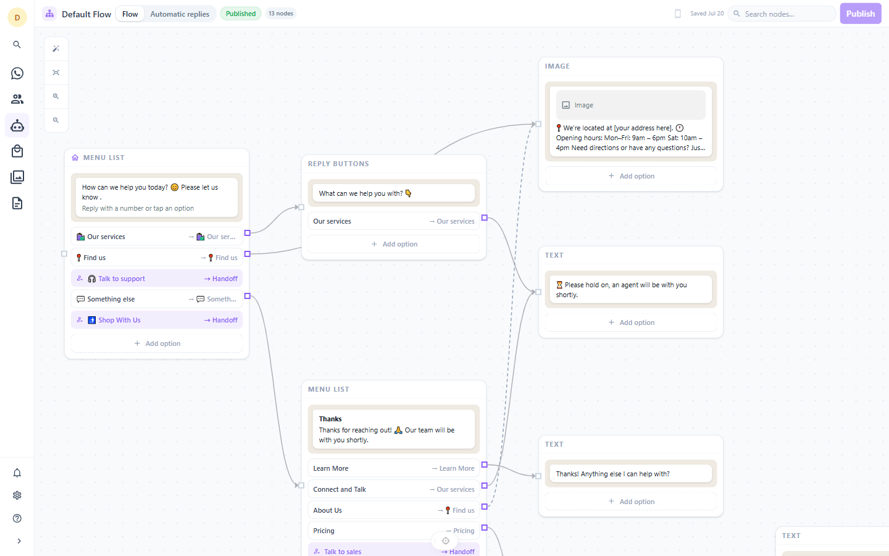Add option under the 'Please hold on' text node
Viewport: 889px width, 556px height.
coord(631,322)
